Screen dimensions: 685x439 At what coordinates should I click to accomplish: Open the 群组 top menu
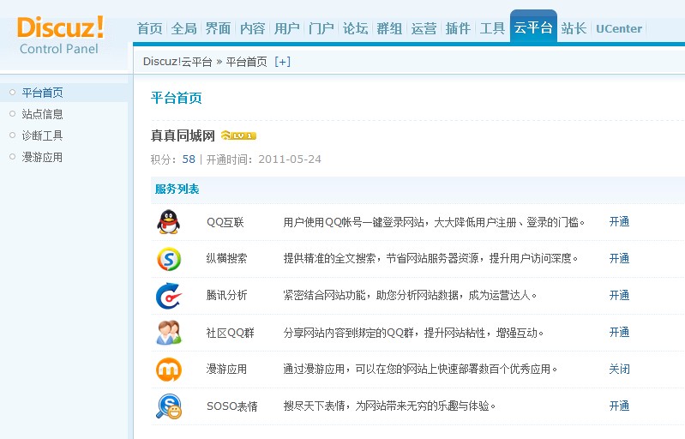coord(389,29)
